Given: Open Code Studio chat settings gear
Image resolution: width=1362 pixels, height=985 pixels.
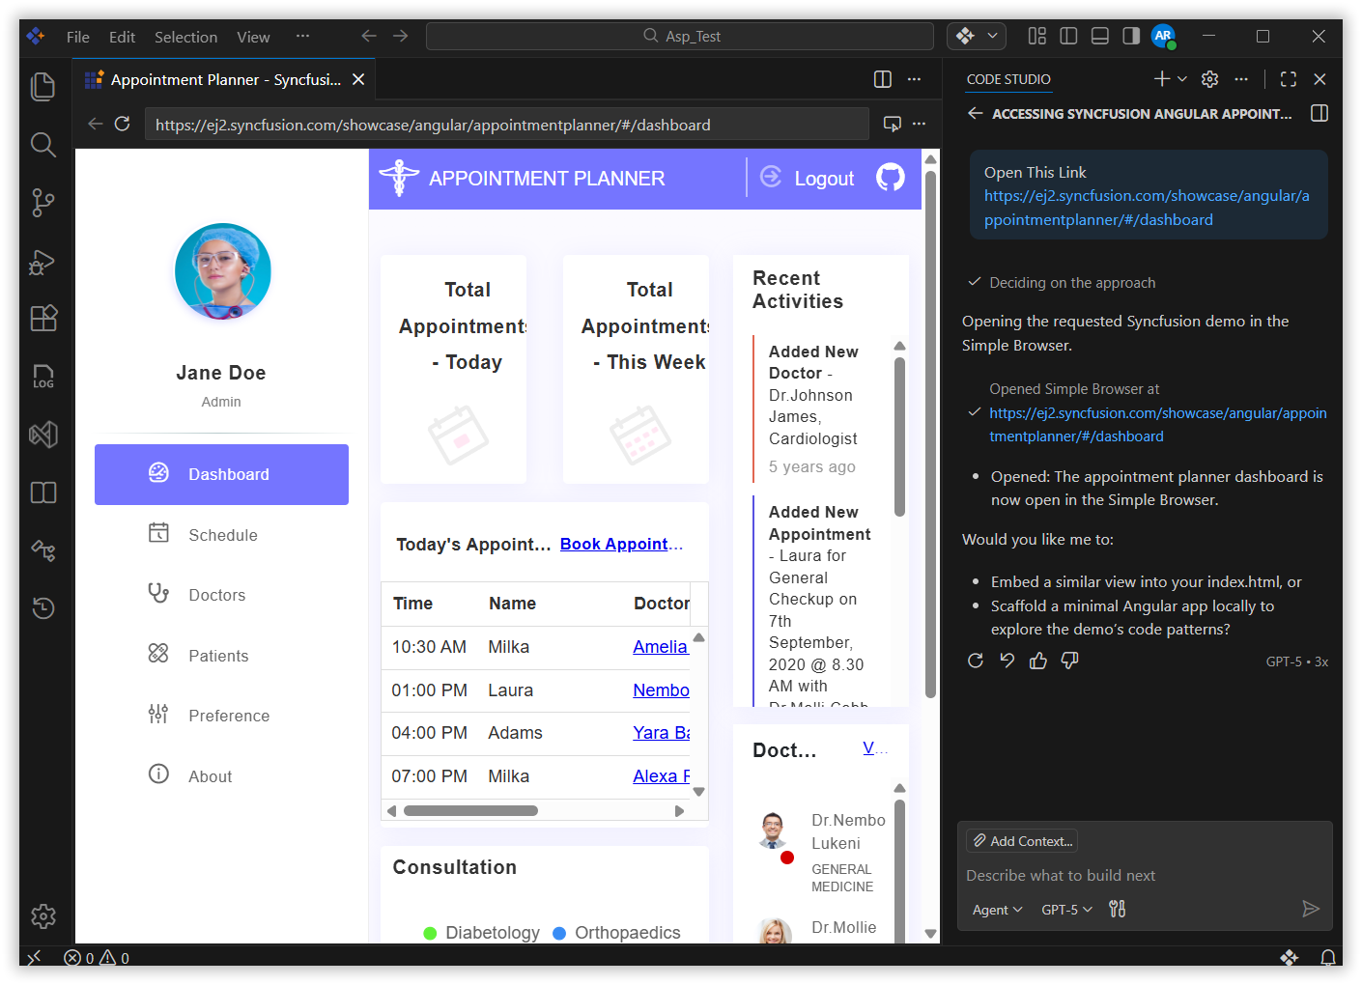Looking at the screenshot, I should [1209, 79].
